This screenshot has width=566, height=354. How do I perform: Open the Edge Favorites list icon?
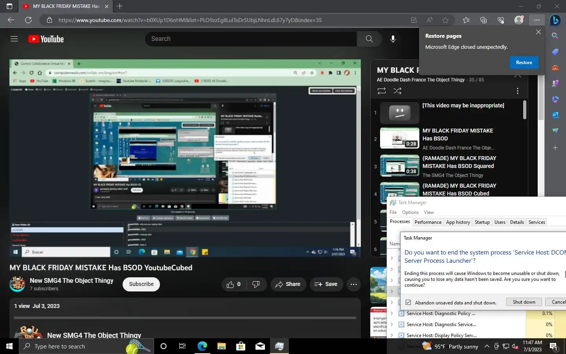466,20
